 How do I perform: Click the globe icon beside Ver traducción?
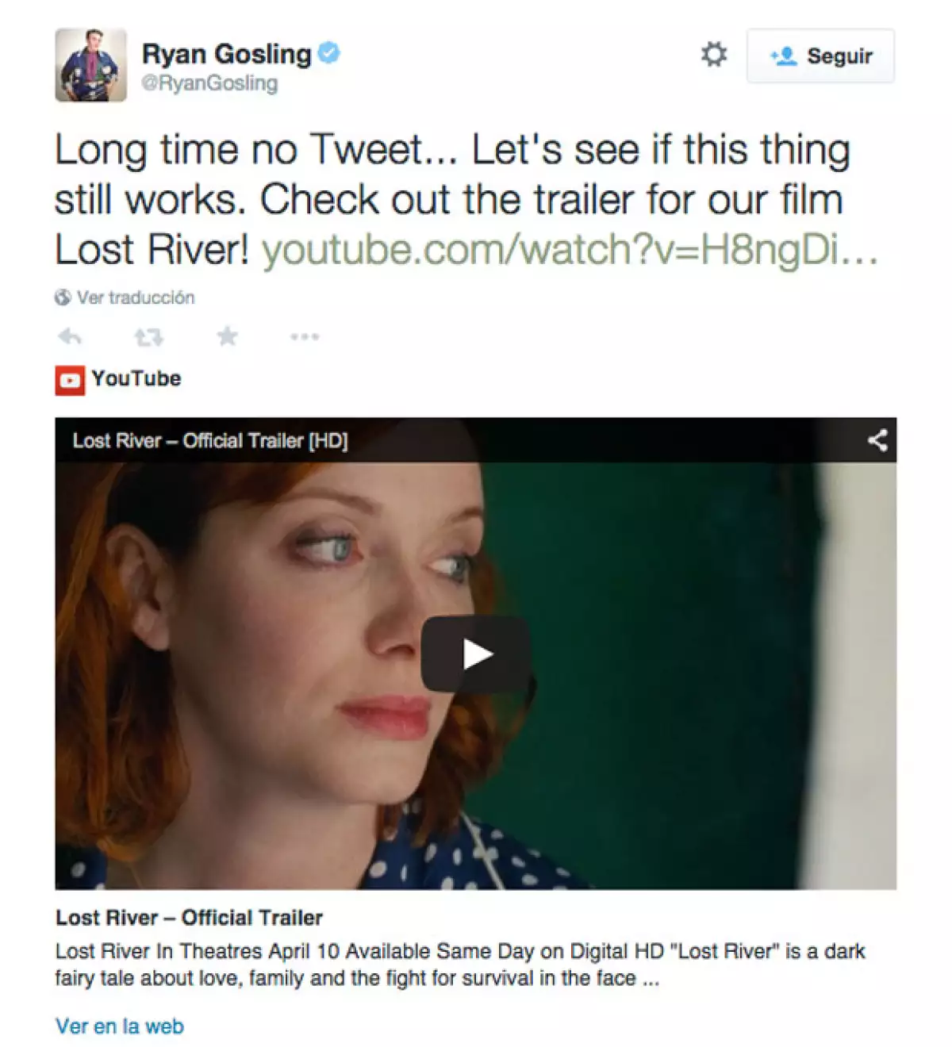tap(63, 297)
